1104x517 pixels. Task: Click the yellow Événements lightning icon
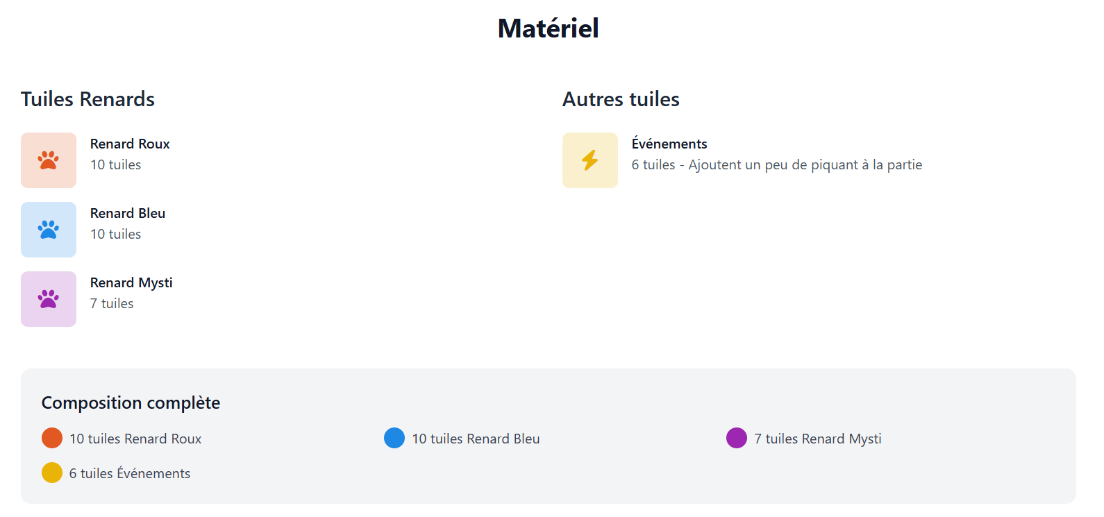pos(589,160)
